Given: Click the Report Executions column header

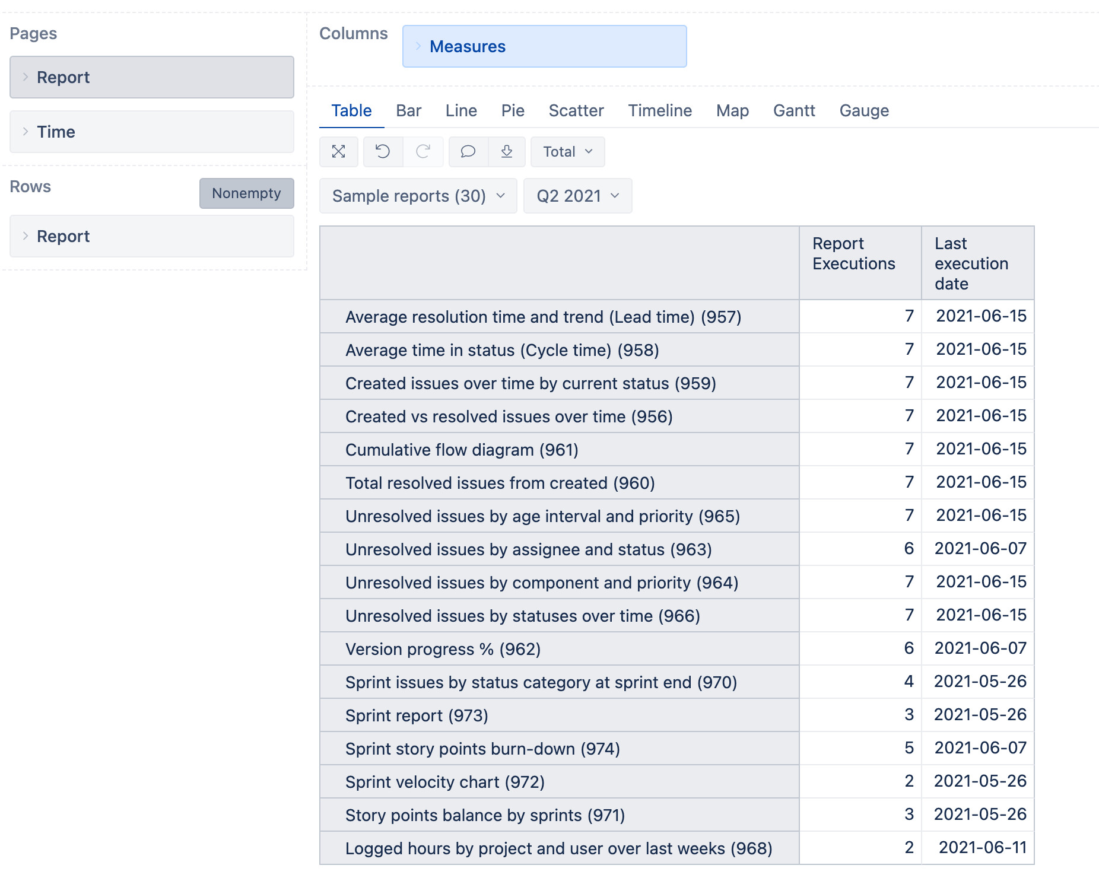Looking at the screenshot, I should [853, 253].
